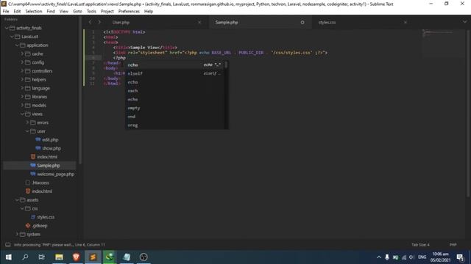Image resolution: width=471 pixels, height=264 pixels.
Task: Expand the cache folder
Action: [x=22, y=54]
